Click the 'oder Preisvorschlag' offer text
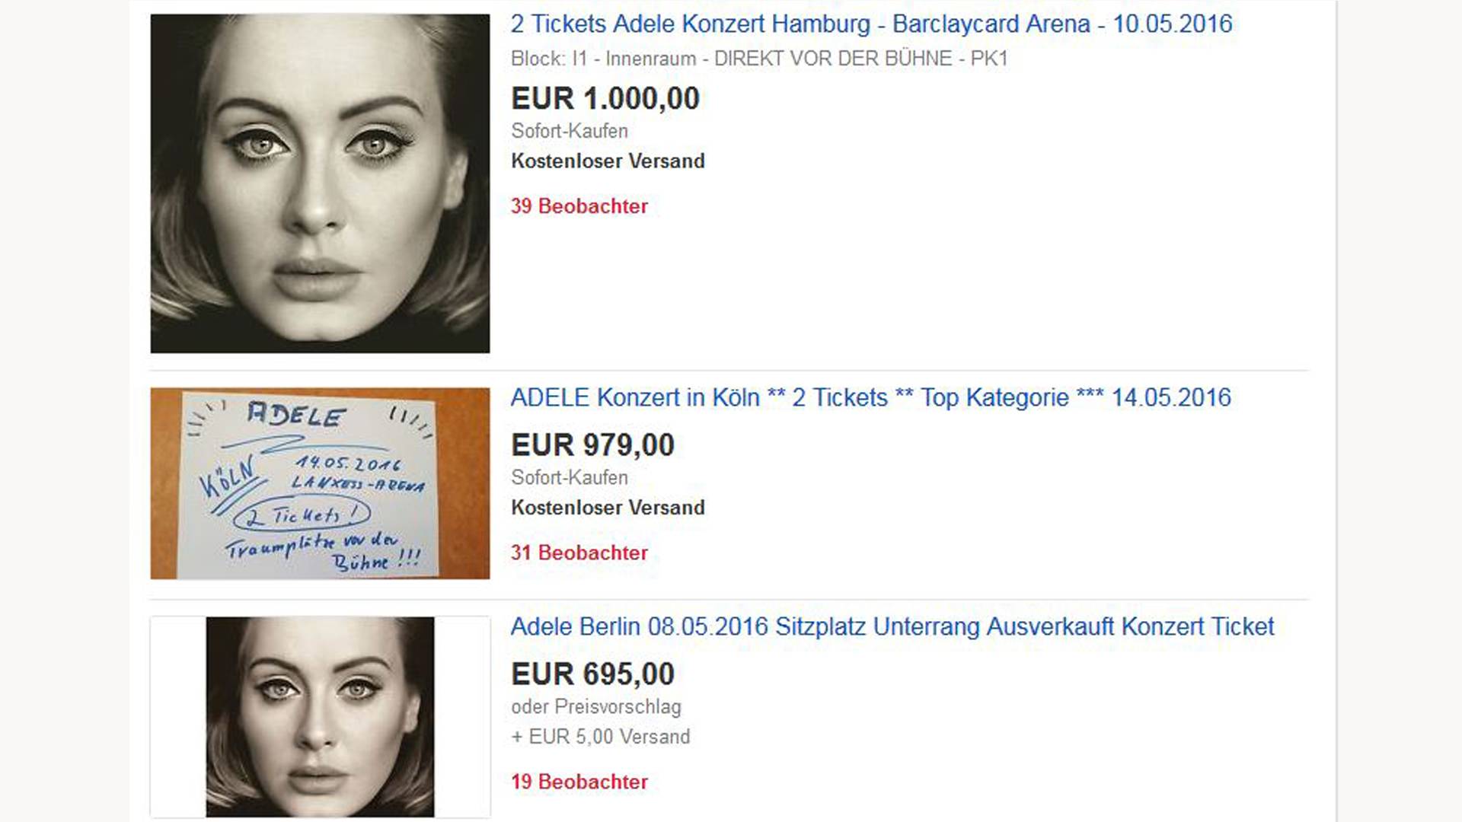Screen dimensions: 1462x822 596,707
